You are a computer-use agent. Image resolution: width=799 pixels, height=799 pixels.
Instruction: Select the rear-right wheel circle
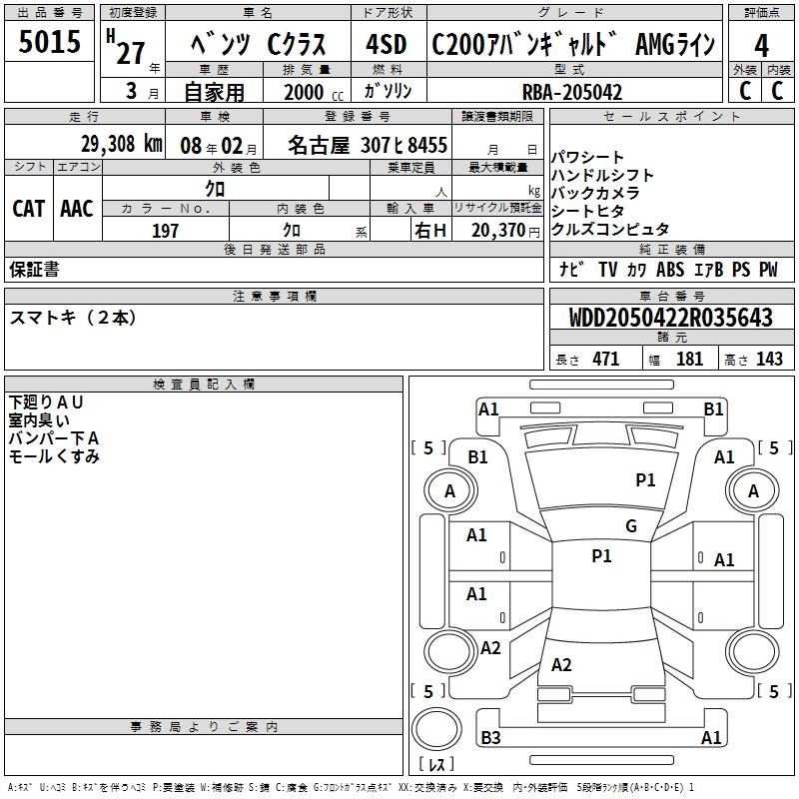pos(753,651)
